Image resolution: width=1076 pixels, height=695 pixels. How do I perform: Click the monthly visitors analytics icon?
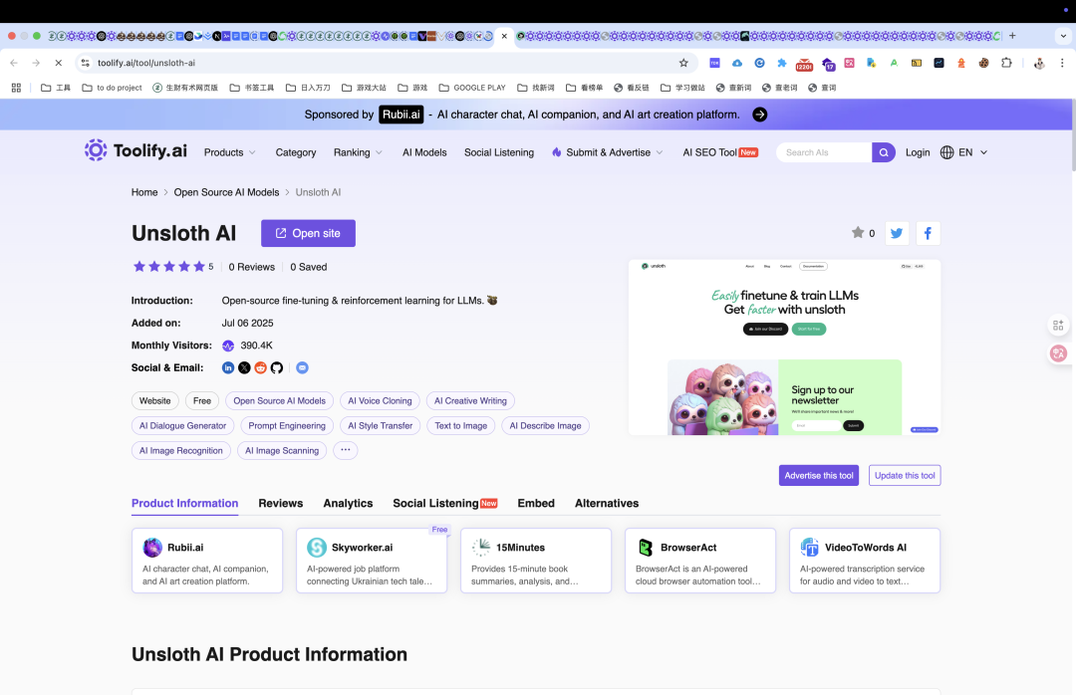(x=228, y=346)
